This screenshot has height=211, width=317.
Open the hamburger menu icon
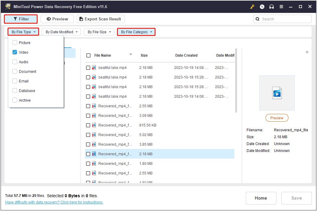coord(281,7)
